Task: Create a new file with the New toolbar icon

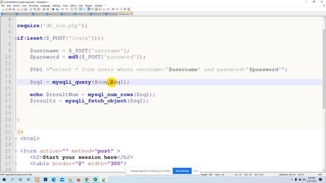Action: [3, 9]
